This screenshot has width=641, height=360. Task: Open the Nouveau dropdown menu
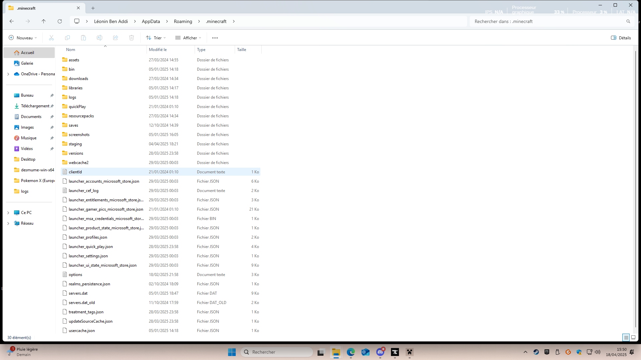[23, 38]
